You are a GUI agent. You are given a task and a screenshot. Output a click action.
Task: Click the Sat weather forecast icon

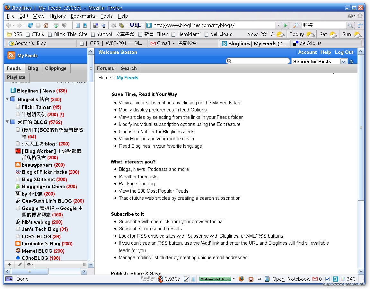pos(333,34)
